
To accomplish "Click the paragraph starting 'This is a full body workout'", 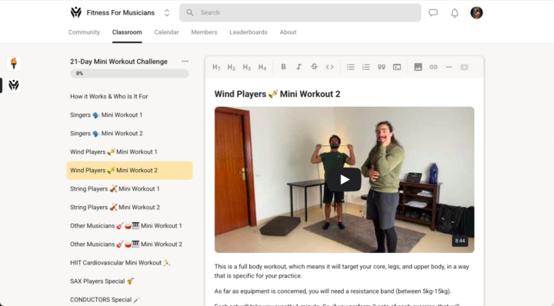I will pyautogui.click(x=342, y=271).
